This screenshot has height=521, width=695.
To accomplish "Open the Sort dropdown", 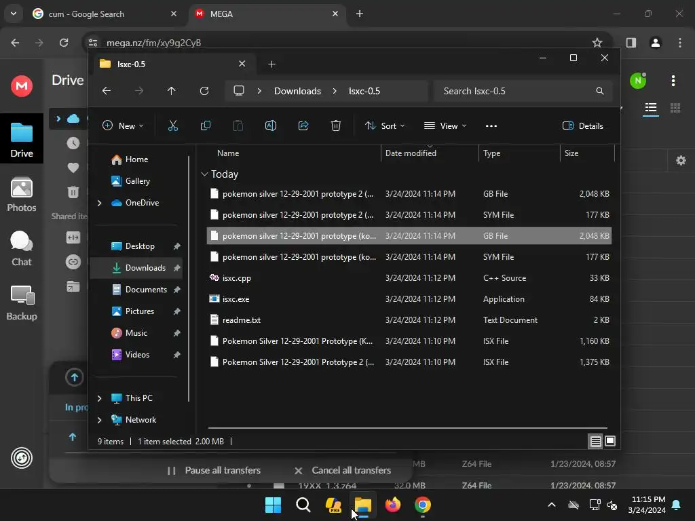I will click(x=384, y=126).
